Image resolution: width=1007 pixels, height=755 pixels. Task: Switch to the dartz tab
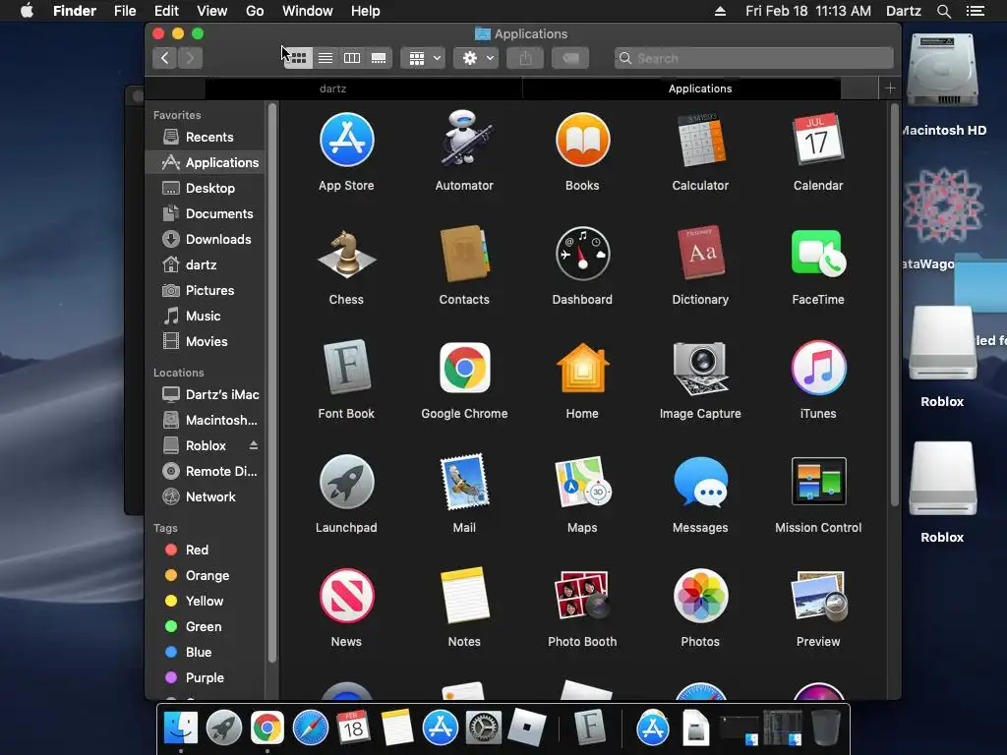point(332,88)
